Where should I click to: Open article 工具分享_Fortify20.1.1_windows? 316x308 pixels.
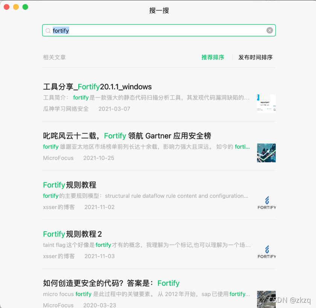point(97,87)
